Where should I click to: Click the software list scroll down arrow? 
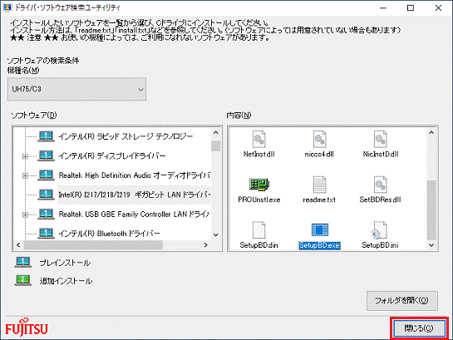[216, 235]
